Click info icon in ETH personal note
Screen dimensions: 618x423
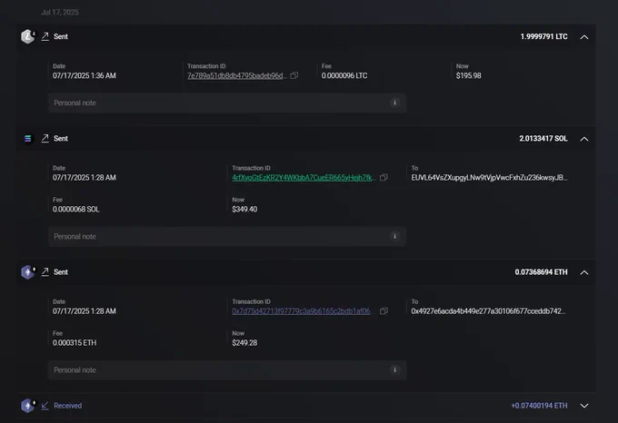(394, 369)
